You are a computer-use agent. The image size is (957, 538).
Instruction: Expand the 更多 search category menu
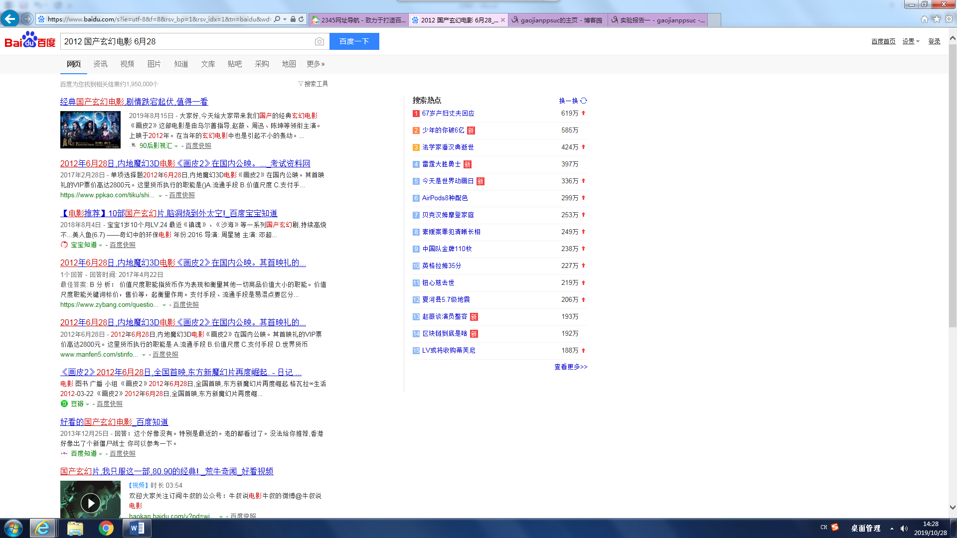316,64
